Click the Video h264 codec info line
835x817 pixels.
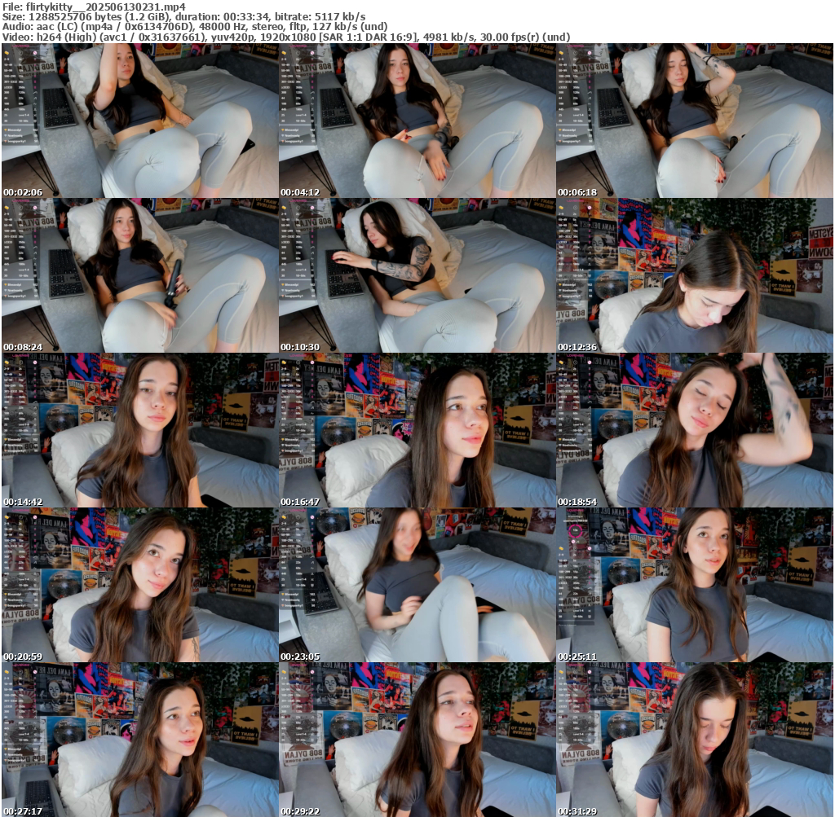pos(285,37)
